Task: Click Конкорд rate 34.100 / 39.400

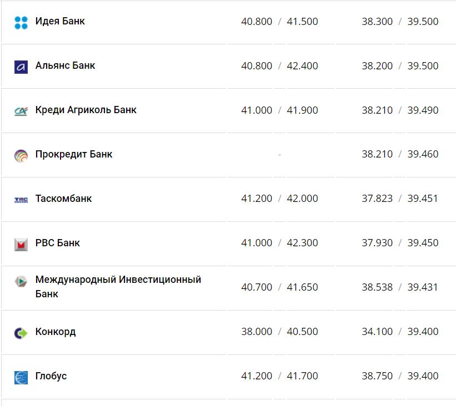Action: [x=400, y=332]
